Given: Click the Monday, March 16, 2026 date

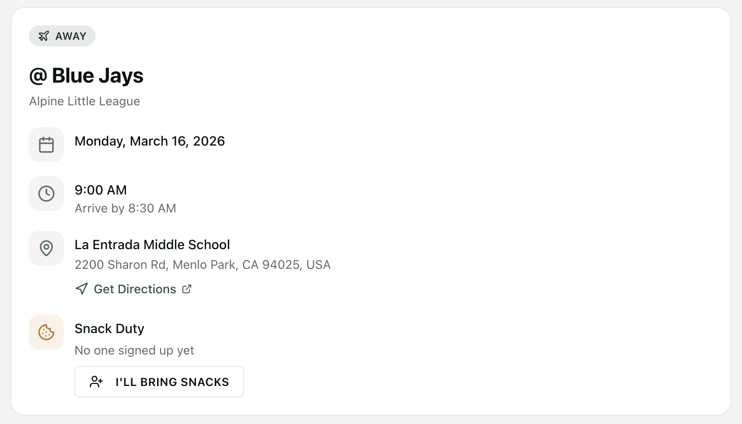Looking at the screenshot, I should pos(150,141).
